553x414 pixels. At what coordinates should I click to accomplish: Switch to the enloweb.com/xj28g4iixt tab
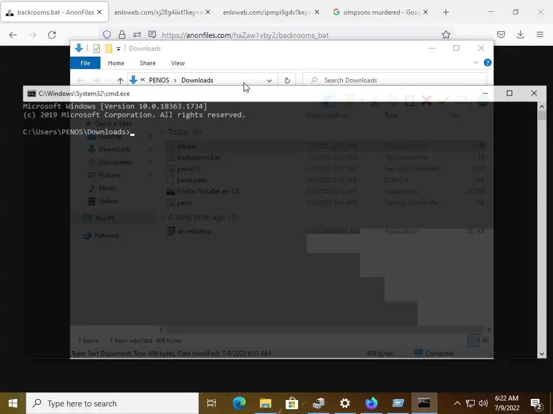point(159,12)
